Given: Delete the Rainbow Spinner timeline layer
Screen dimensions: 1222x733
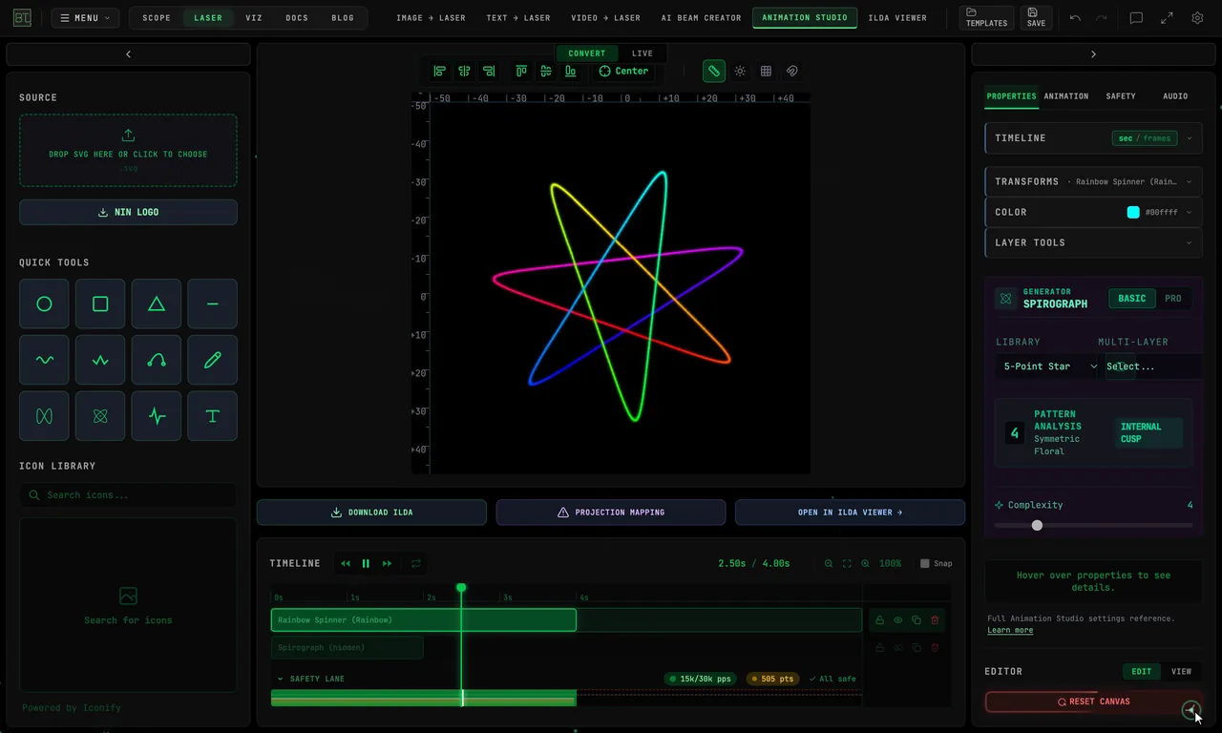Looking at the screenshot, I should tap(935, 620).
